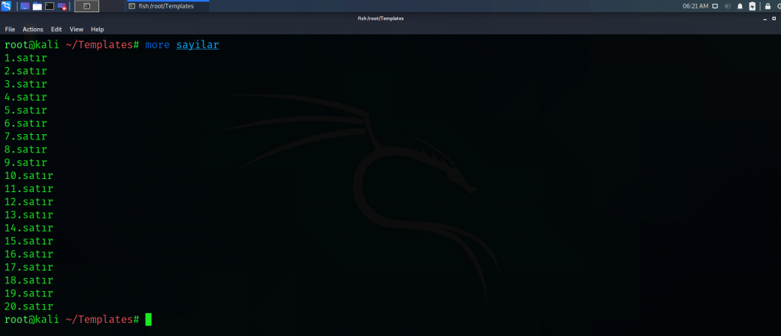Open the Edit menu

pyautogui.click(x=56, y=29)
